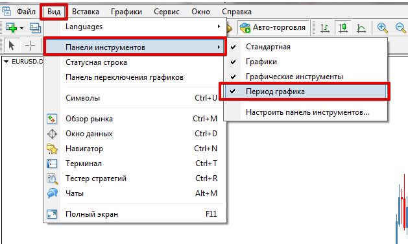408x244 pixels.
Task: Click the MetaTrader application icon in the menu bar
Action: [6, 12]
